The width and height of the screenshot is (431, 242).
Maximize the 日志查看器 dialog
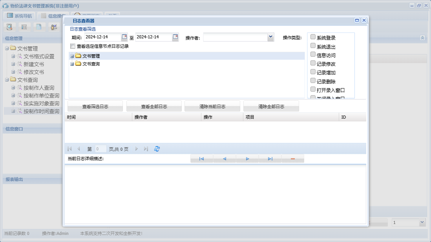[x=357, y=20]
